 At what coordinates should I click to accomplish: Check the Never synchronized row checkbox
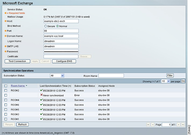pos(6,95)
